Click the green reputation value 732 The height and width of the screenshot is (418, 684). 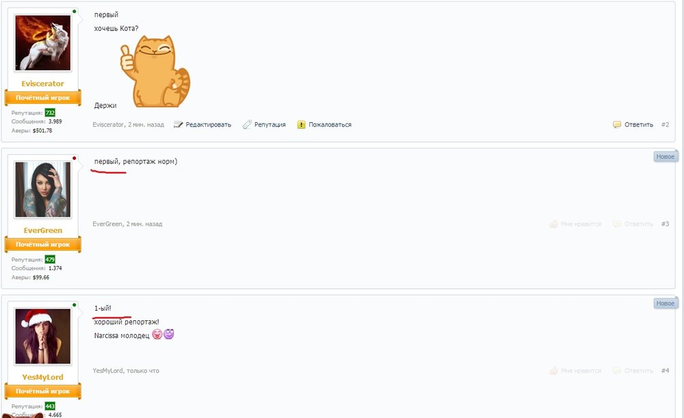(x=50, y=113)
